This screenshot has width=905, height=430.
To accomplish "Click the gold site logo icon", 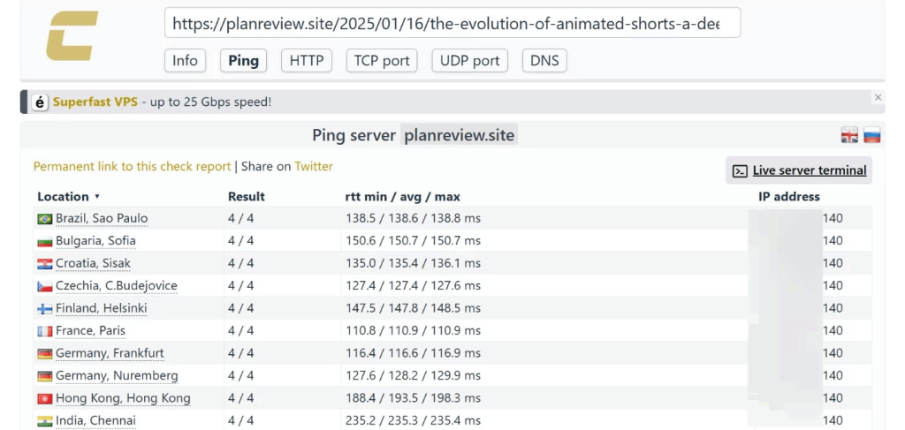I will point(72,37).
